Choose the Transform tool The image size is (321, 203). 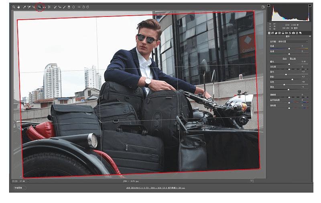tap(49, 7)
